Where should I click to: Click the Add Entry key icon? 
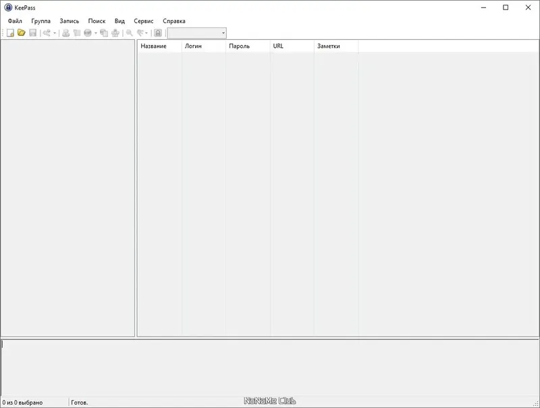pos(47,33)
